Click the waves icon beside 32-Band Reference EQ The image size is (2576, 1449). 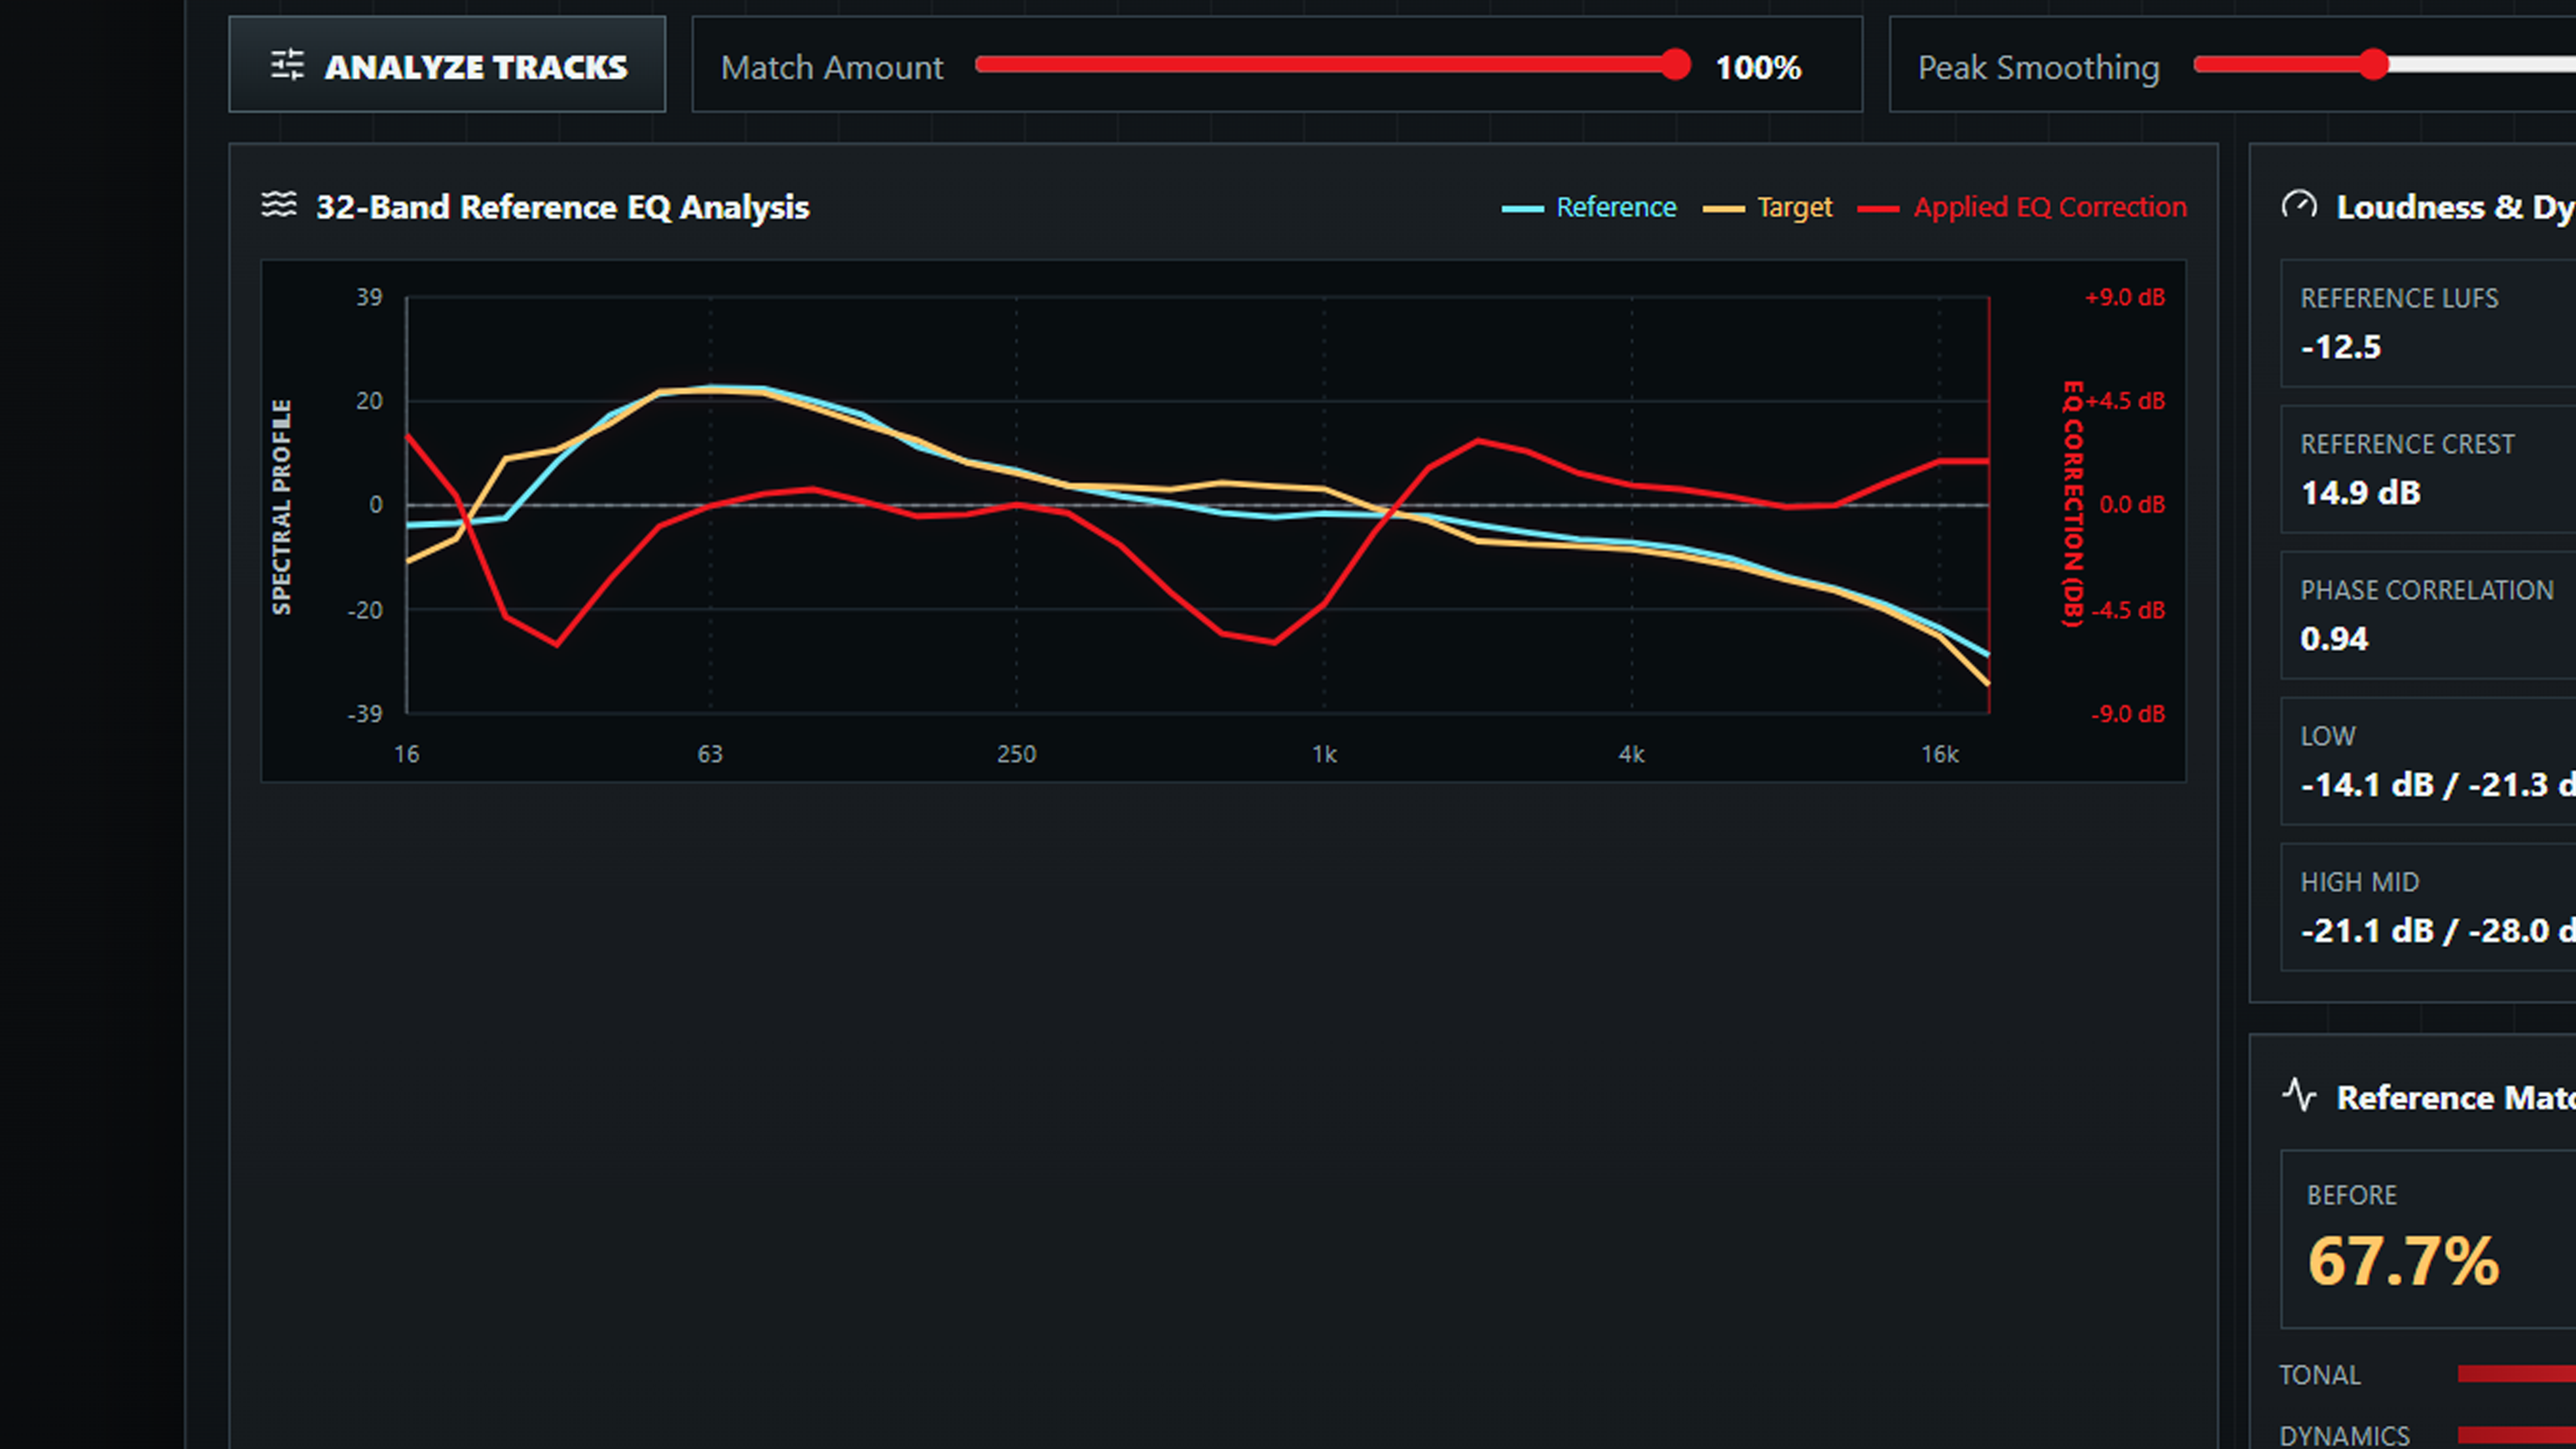(279, 205)
